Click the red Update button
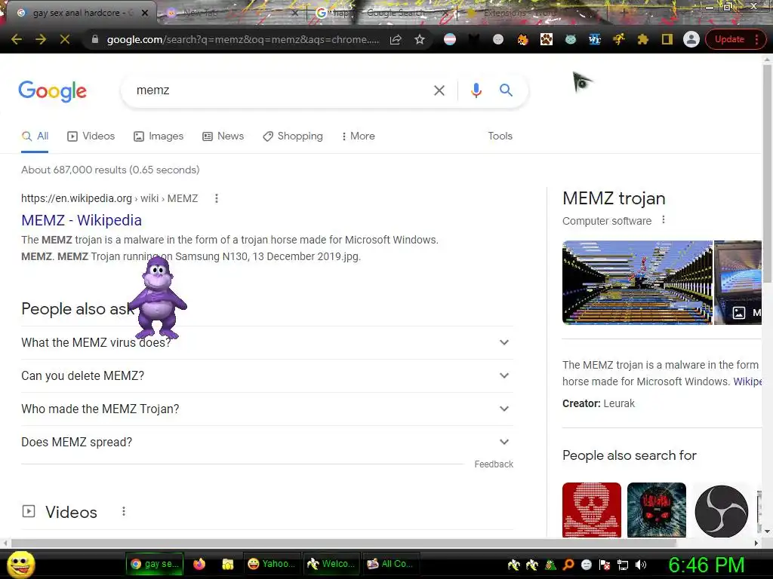This screenshot has width=773, height=579. (x=729, y=39)
